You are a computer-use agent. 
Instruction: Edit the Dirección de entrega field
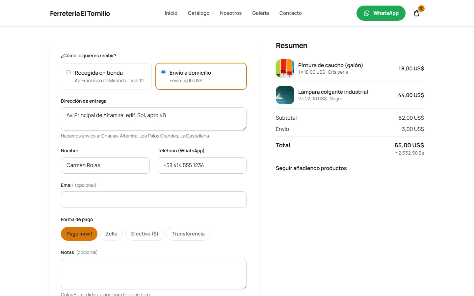[154, 119]
